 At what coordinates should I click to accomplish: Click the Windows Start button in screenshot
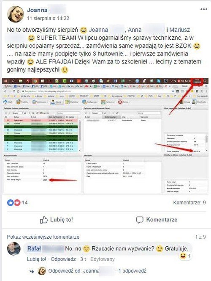click(x=6, y=81)
